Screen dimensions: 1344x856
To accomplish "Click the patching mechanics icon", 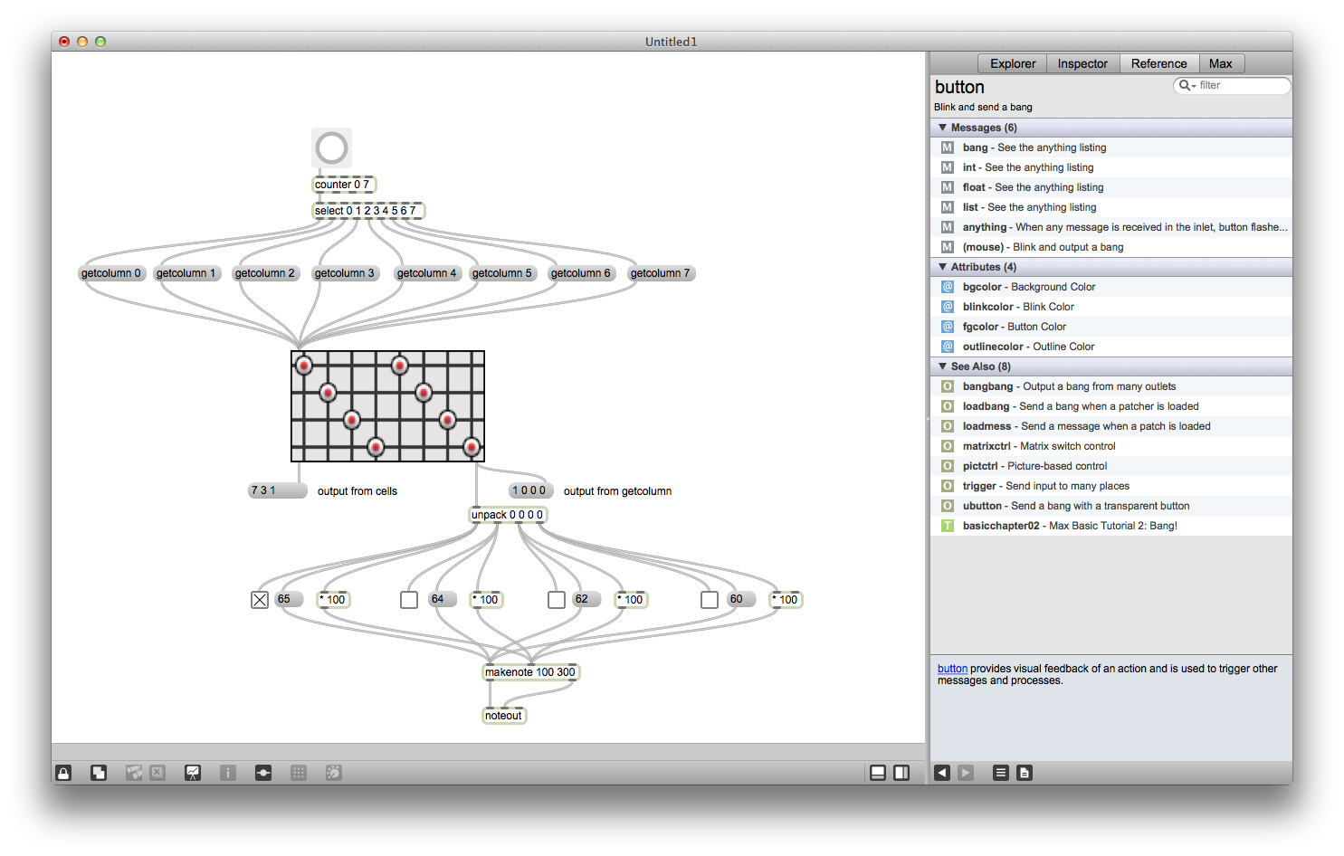I will [x=134, y=773].
